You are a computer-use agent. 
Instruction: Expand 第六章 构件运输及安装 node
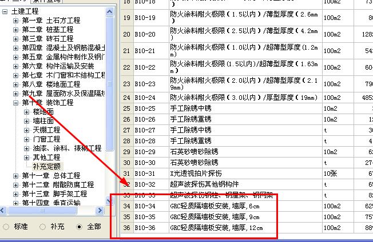pos(15,66)
